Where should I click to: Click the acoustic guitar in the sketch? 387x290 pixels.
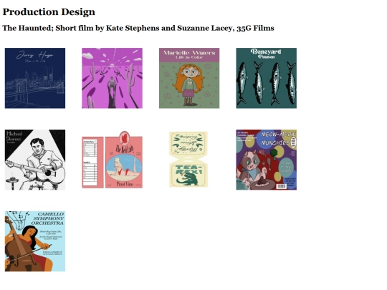point(37,170)
